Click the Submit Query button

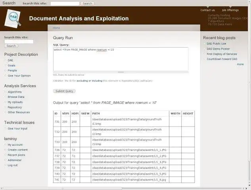tap(64, 91)
